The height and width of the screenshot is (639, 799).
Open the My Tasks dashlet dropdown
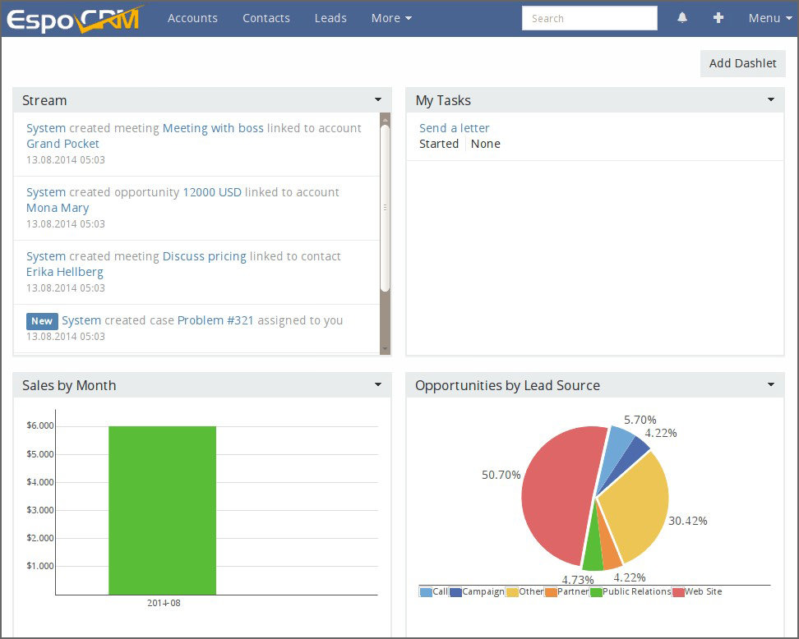click(x=771, y=100)
